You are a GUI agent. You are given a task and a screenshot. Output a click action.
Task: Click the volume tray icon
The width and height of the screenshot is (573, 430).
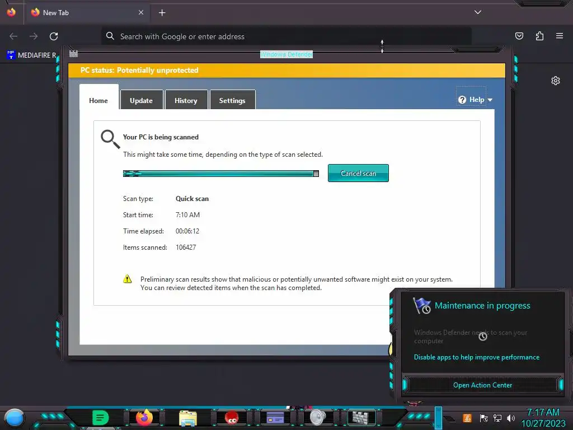[510, 418]
